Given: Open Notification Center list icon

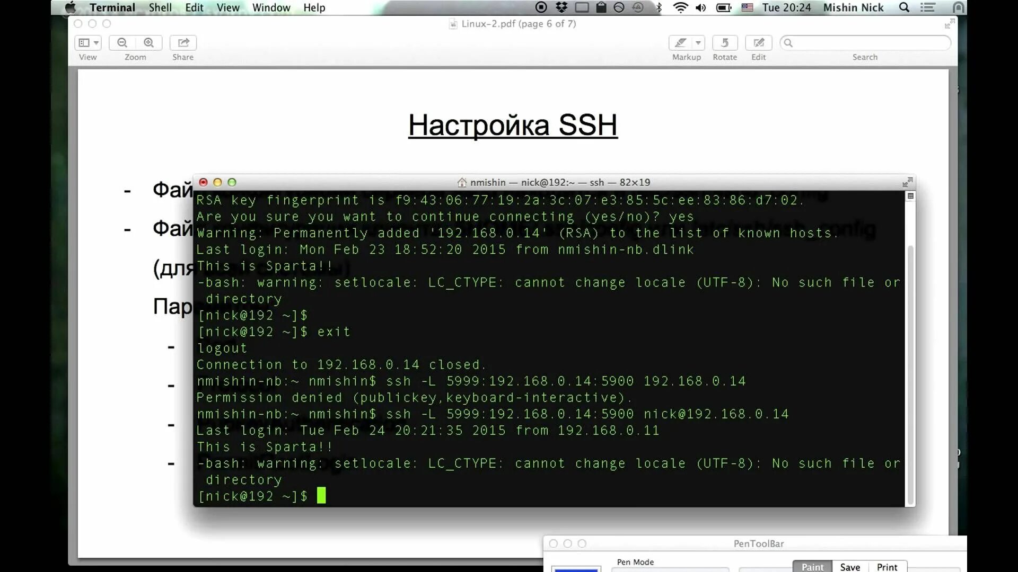Looking at the screenshot, I should [x=928, y=7].
